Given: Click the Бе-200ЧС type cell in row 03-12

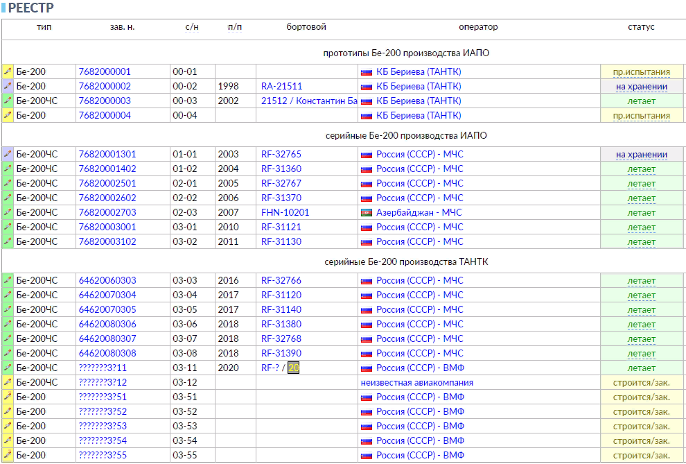Looking at the screenshot, I should tap(37, 382).
